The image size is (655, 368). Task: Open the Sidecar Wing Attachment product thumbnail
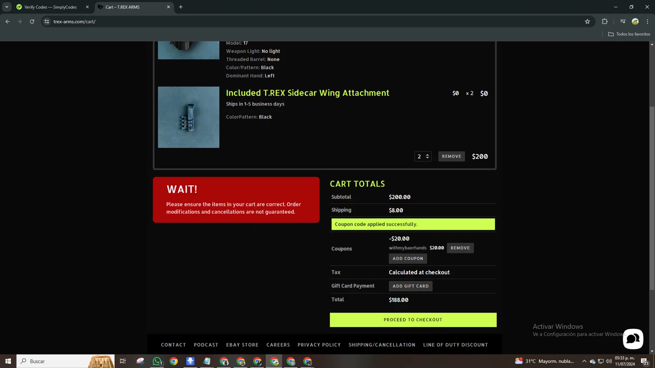click(189, 117)
